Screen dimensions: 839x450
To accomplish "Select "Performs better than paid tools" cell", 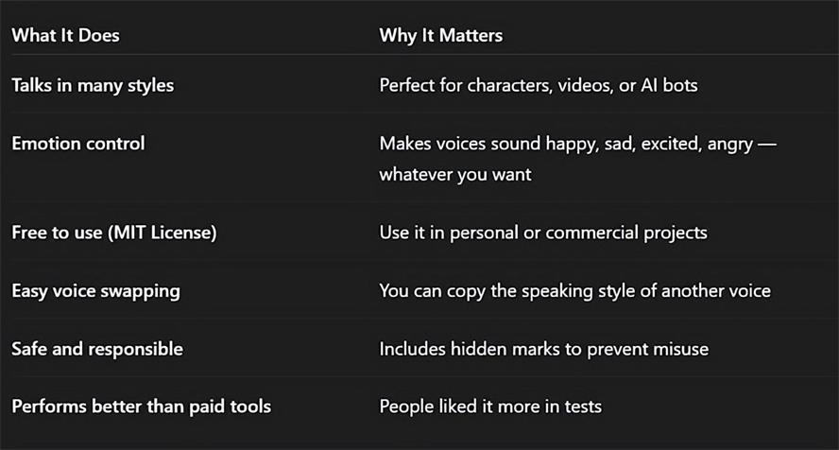I will point(142,407).
